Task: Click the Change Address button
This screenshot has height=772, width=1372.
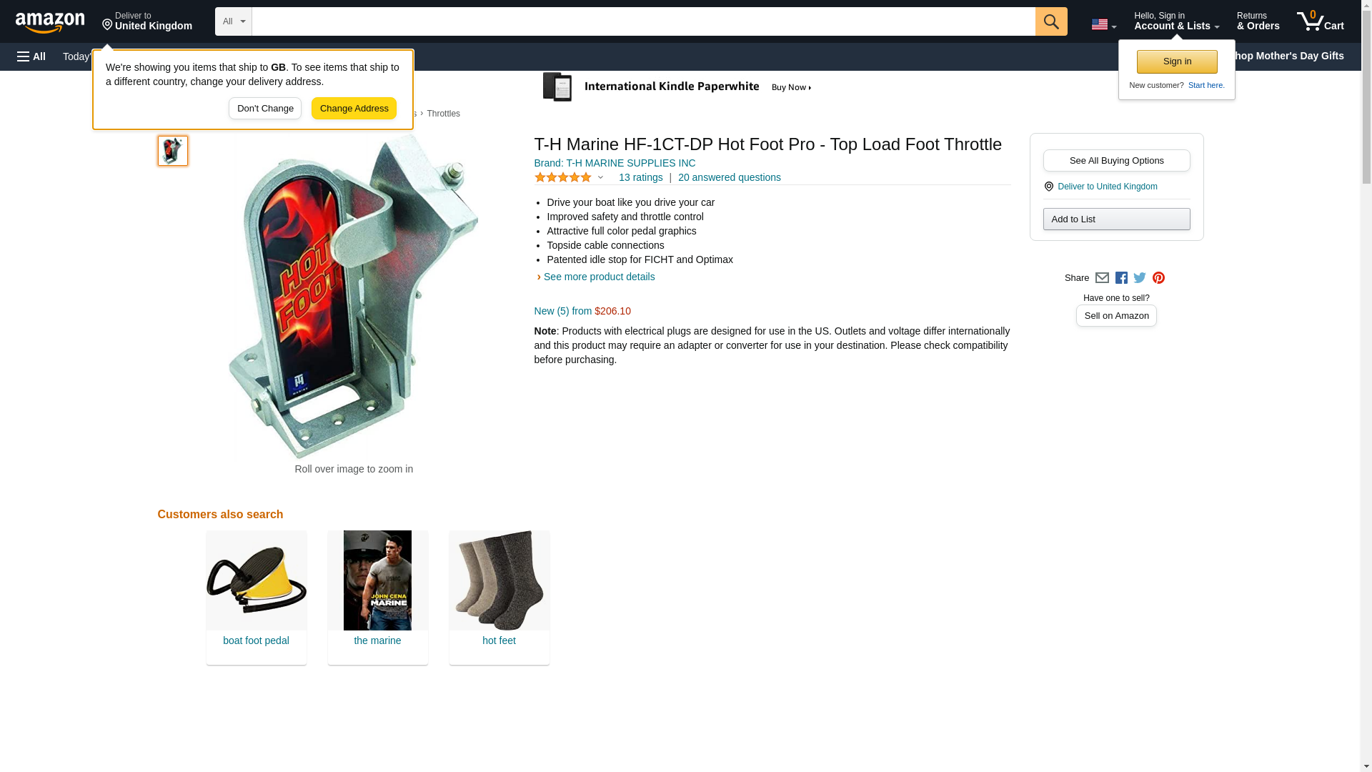Action: [354, 109]
